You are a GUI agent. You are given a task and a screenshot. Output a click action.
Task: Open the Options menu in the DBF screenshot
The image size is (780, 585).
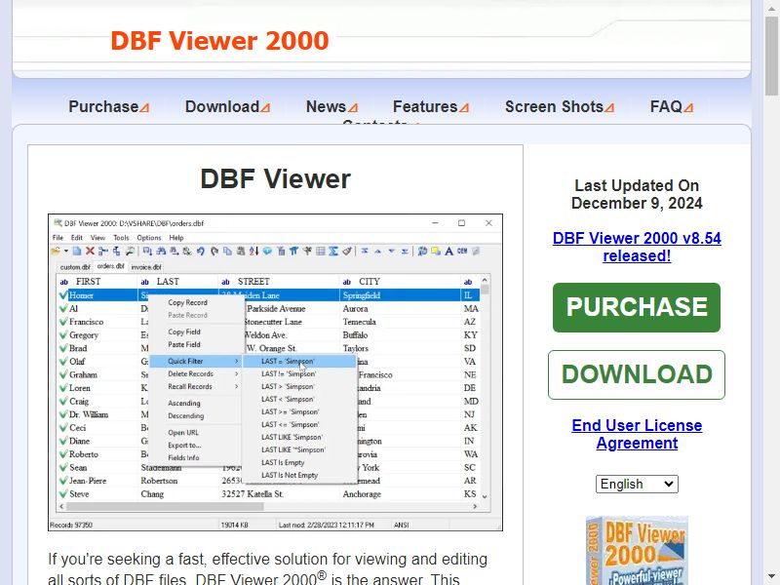coord(149,238)
